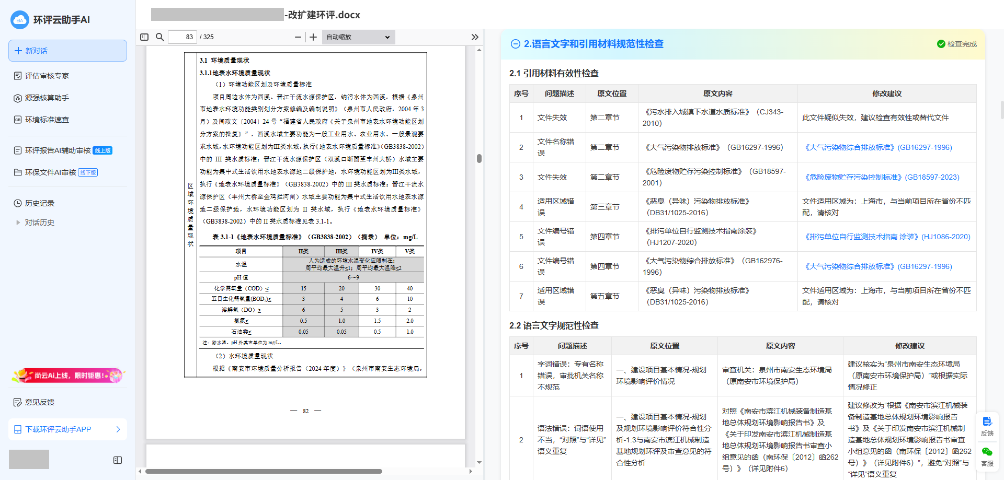The height and width of the screenshot is (480, 1004).
Task: Click the 尚云AI上线 promotional banner
Action: [x=67, y=375]
